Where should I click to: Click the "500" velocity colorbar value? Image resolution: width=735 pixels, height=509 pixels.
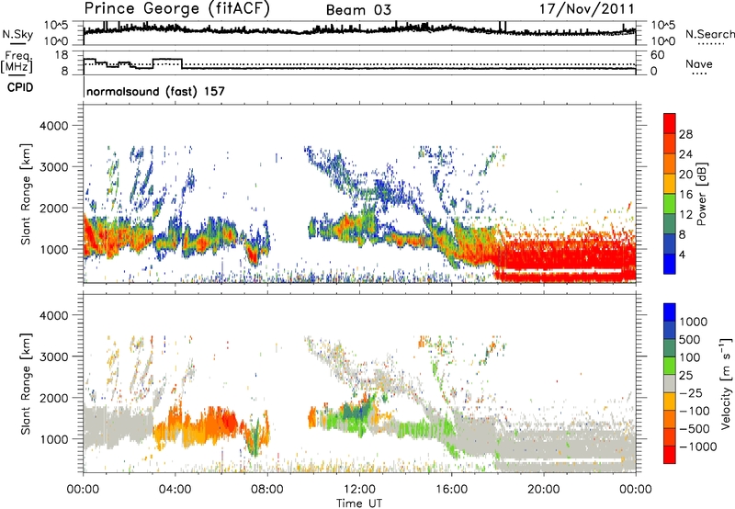[690, 339]
